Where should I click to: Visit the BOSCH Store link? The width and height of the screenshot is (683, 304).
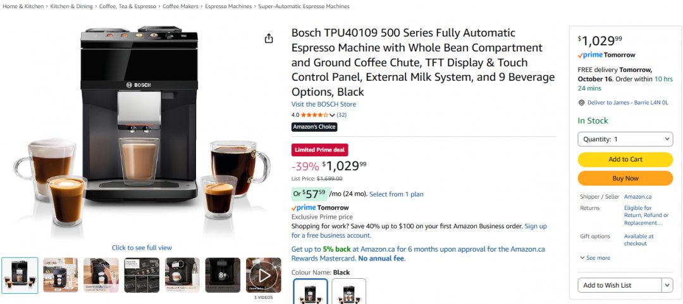pos(323,104)
